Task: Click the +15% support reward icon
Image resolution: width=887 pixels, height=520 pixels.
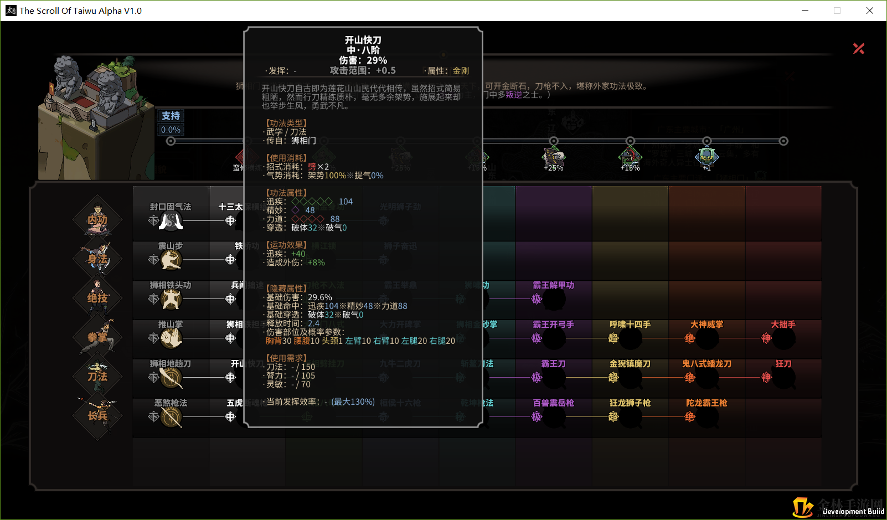Action: click(630, 157)
